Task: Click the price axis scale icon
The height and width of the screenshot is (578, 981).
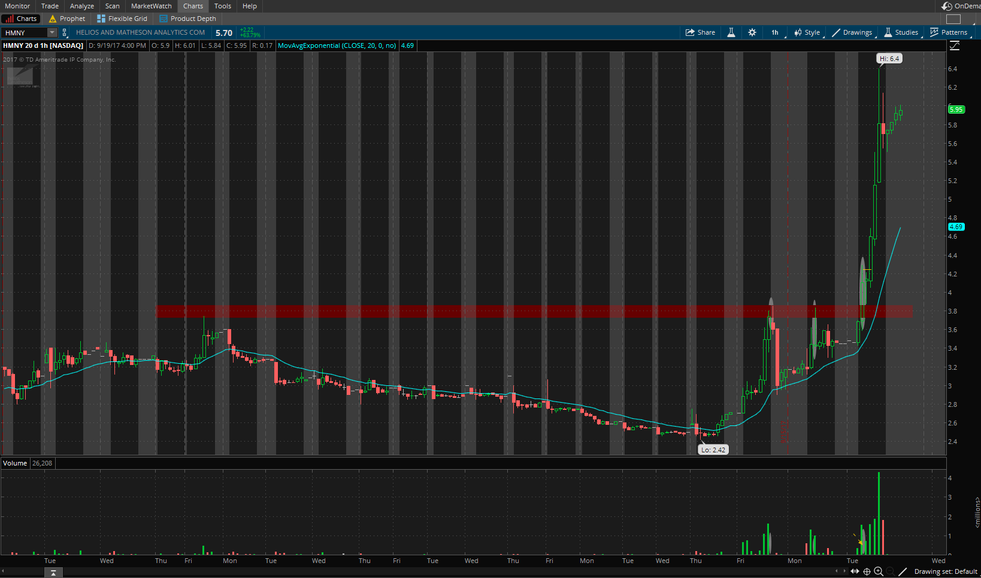Action: pos(955,46)
